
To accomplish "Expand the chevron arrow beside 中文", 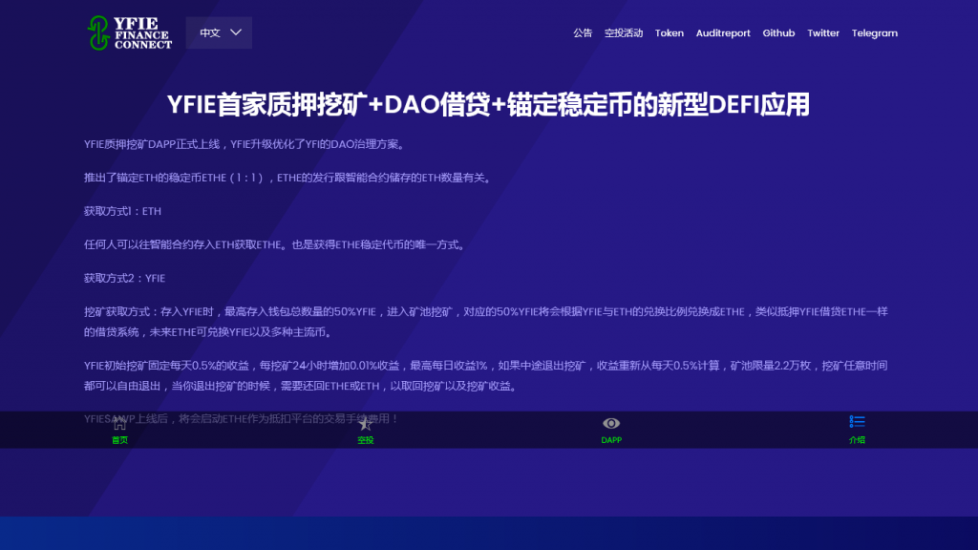I will tap(236, 32).
